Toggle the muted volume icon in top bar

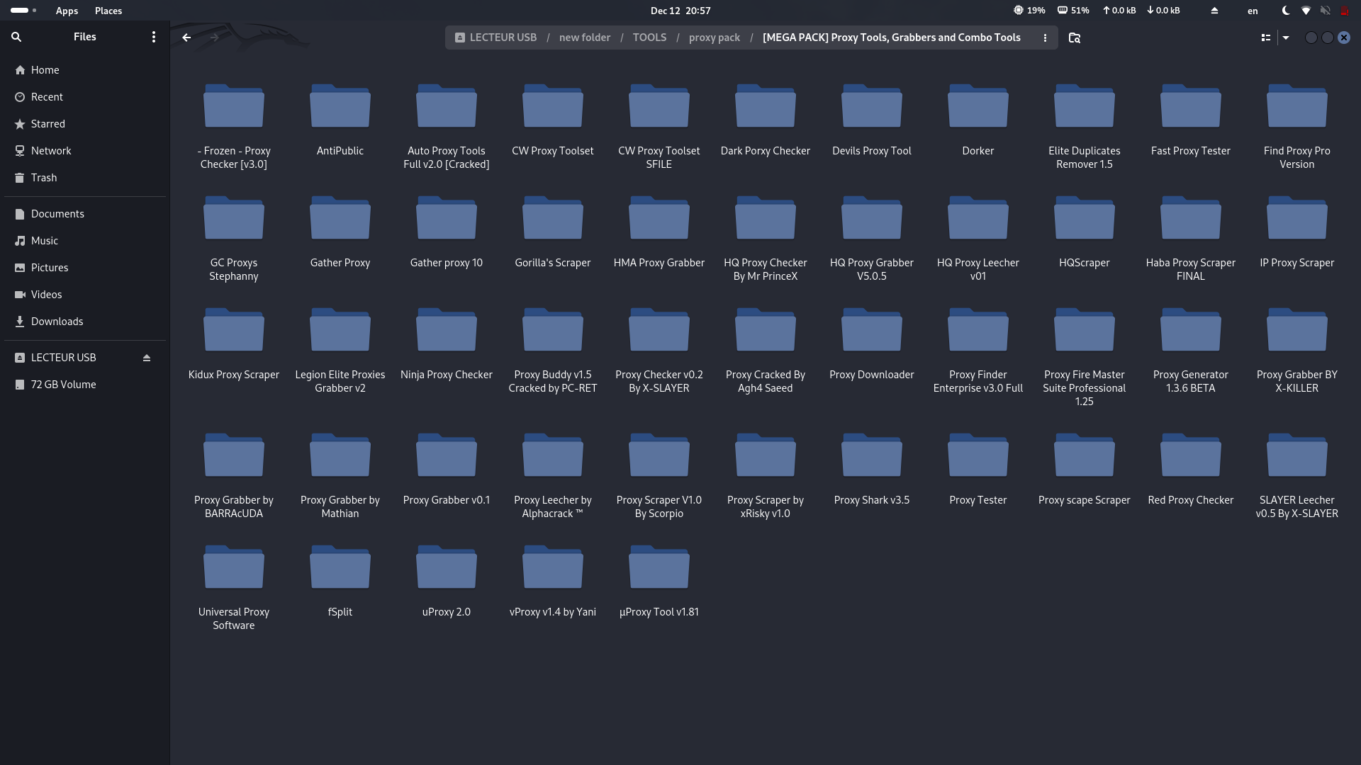tap(1325, 11)
